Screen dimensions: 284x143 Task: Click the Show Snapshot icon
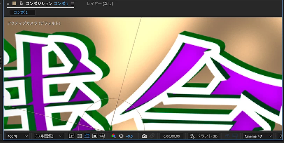pyautogui.click(x=152, y=136)
